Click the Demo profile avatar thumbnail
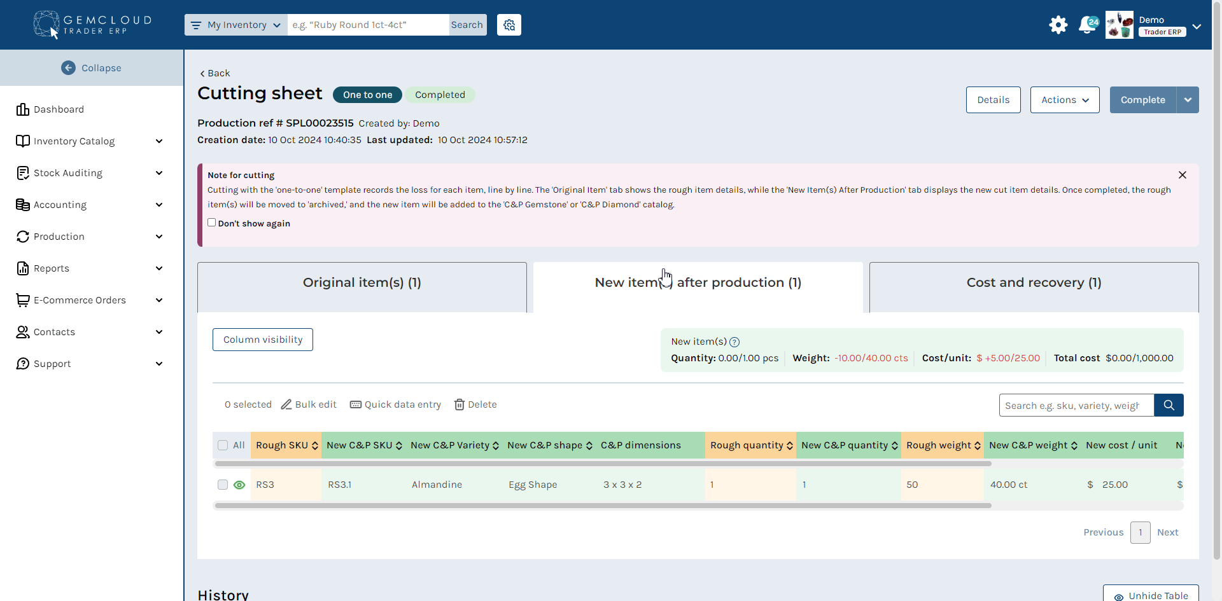This screenshot has height=601, width=1222. click(1120, 25)
